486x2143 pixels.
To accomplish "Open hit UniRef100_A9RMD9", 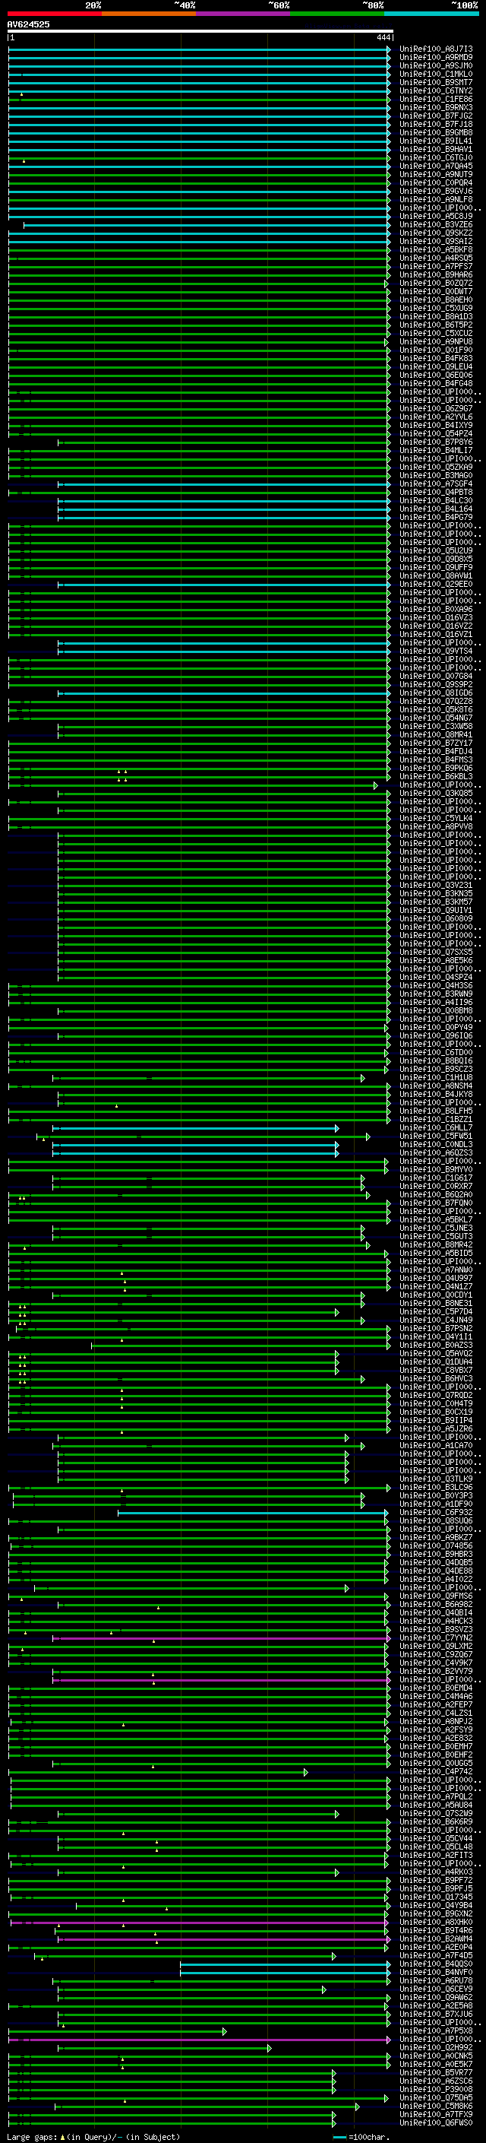I will click(x=436, y=58).
